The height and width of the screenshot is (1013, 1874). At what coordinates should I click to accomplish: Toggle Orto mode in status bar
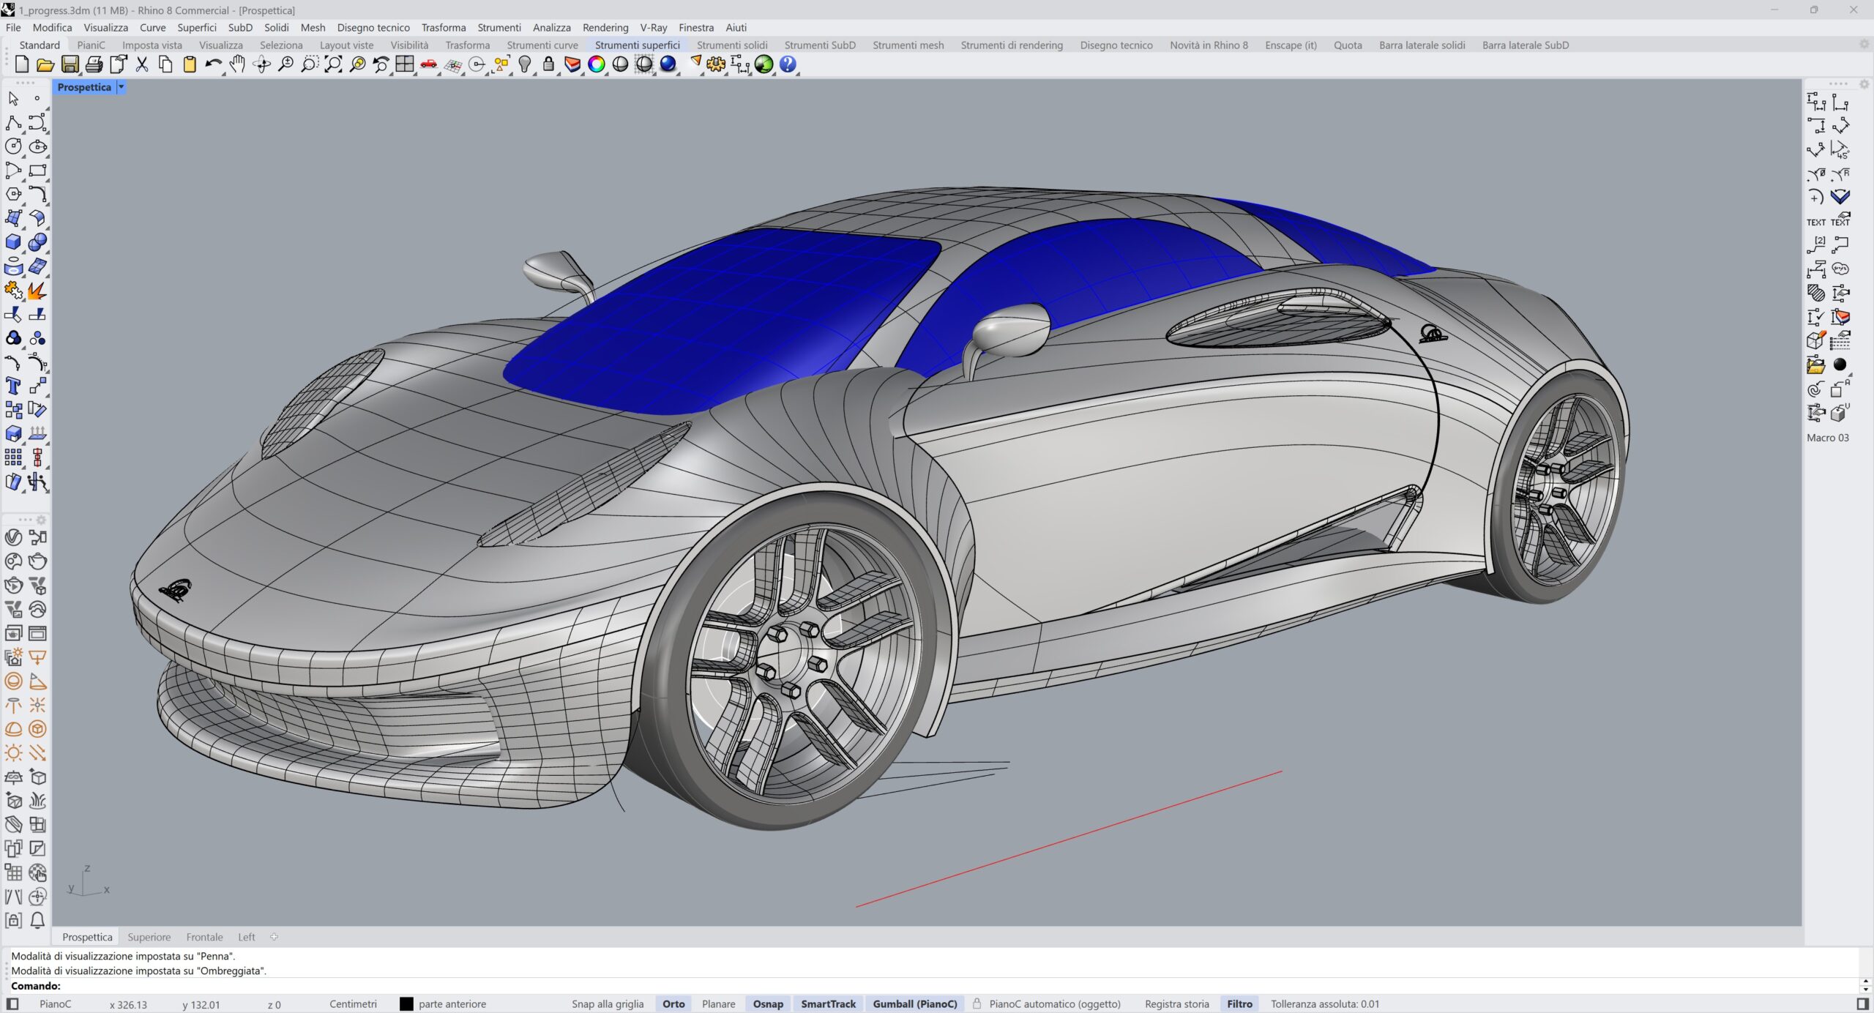pyautogui.click(x=673, y=1003)
